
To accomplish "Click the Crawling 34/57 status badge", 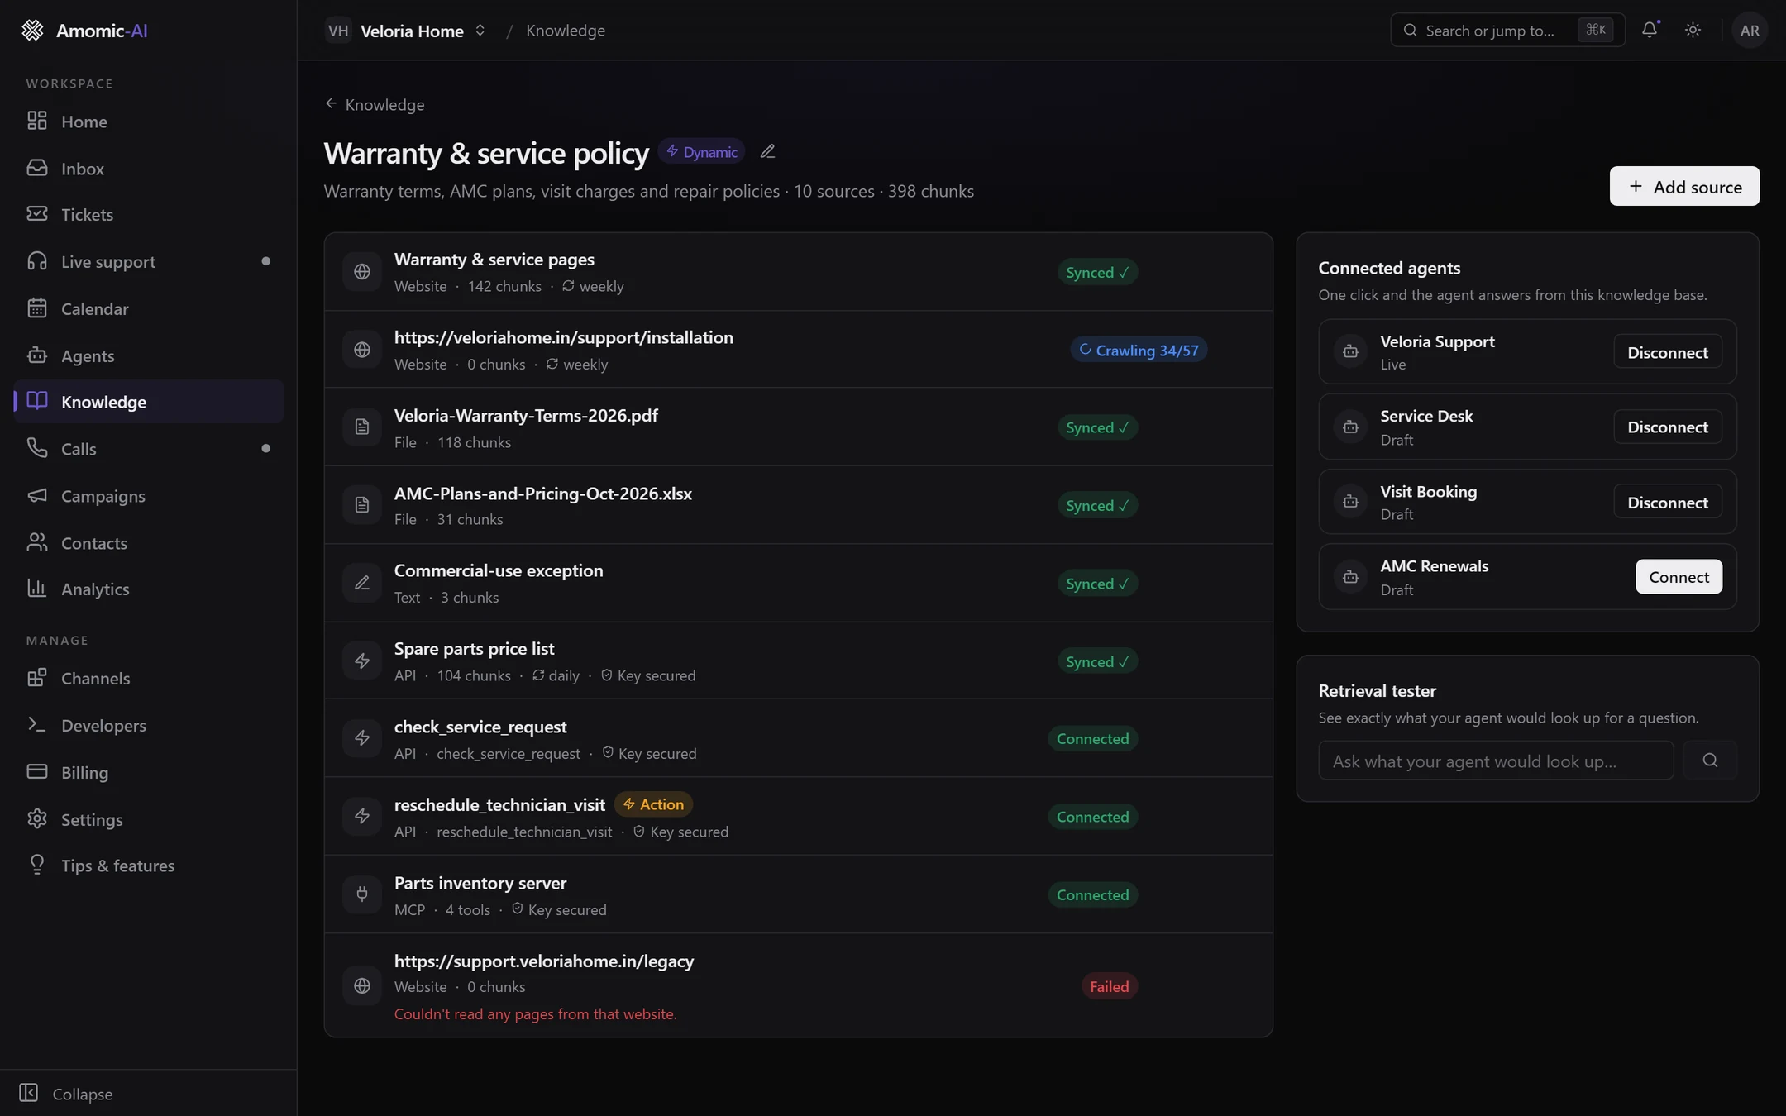I will pos(1139,350).
